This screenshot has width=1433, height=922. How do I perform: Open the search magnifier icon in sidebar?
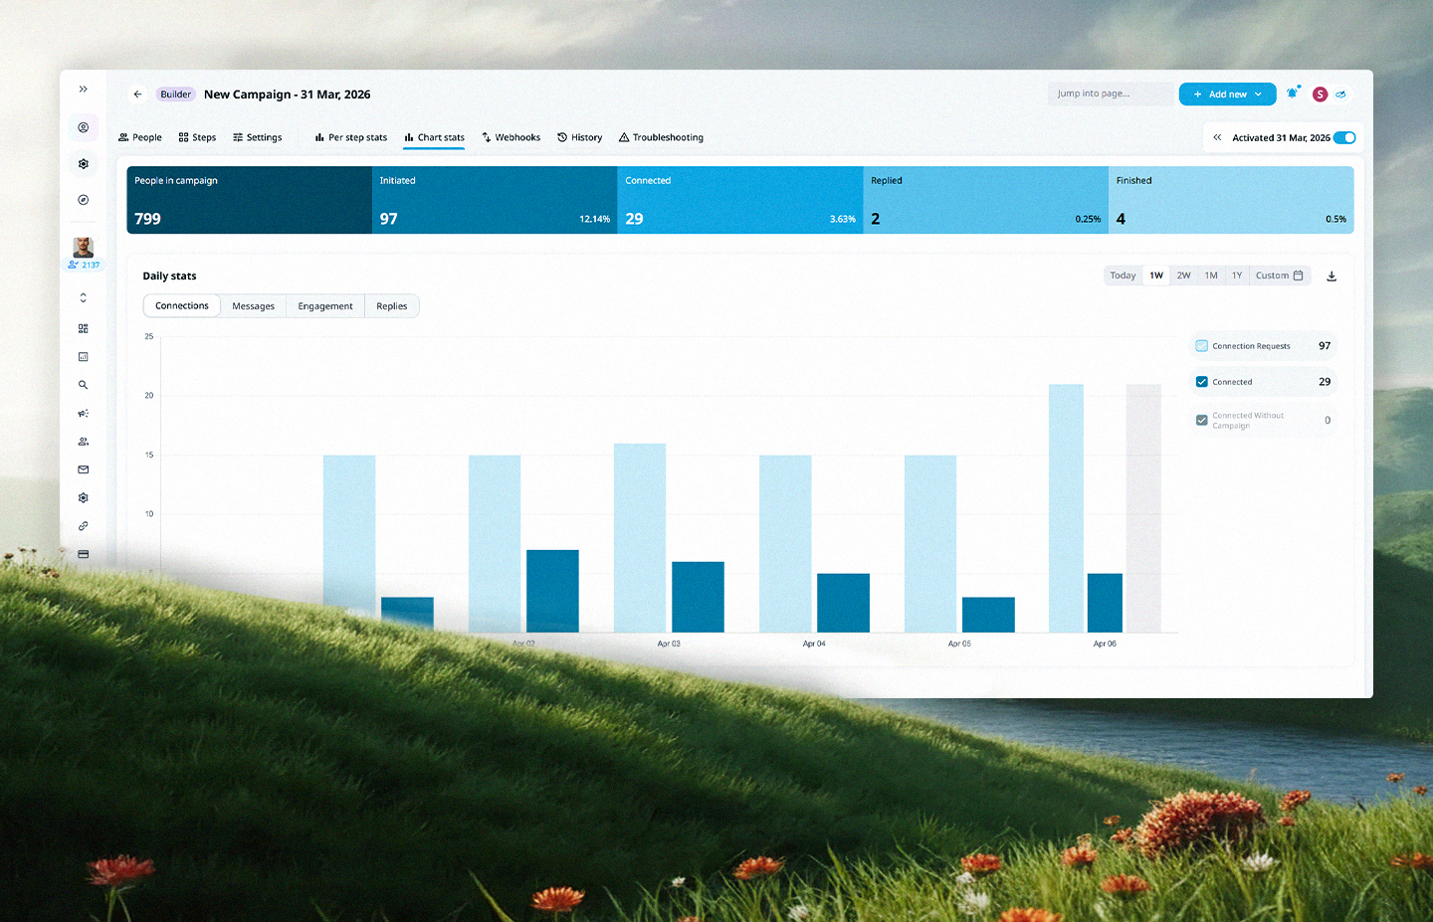84,385
